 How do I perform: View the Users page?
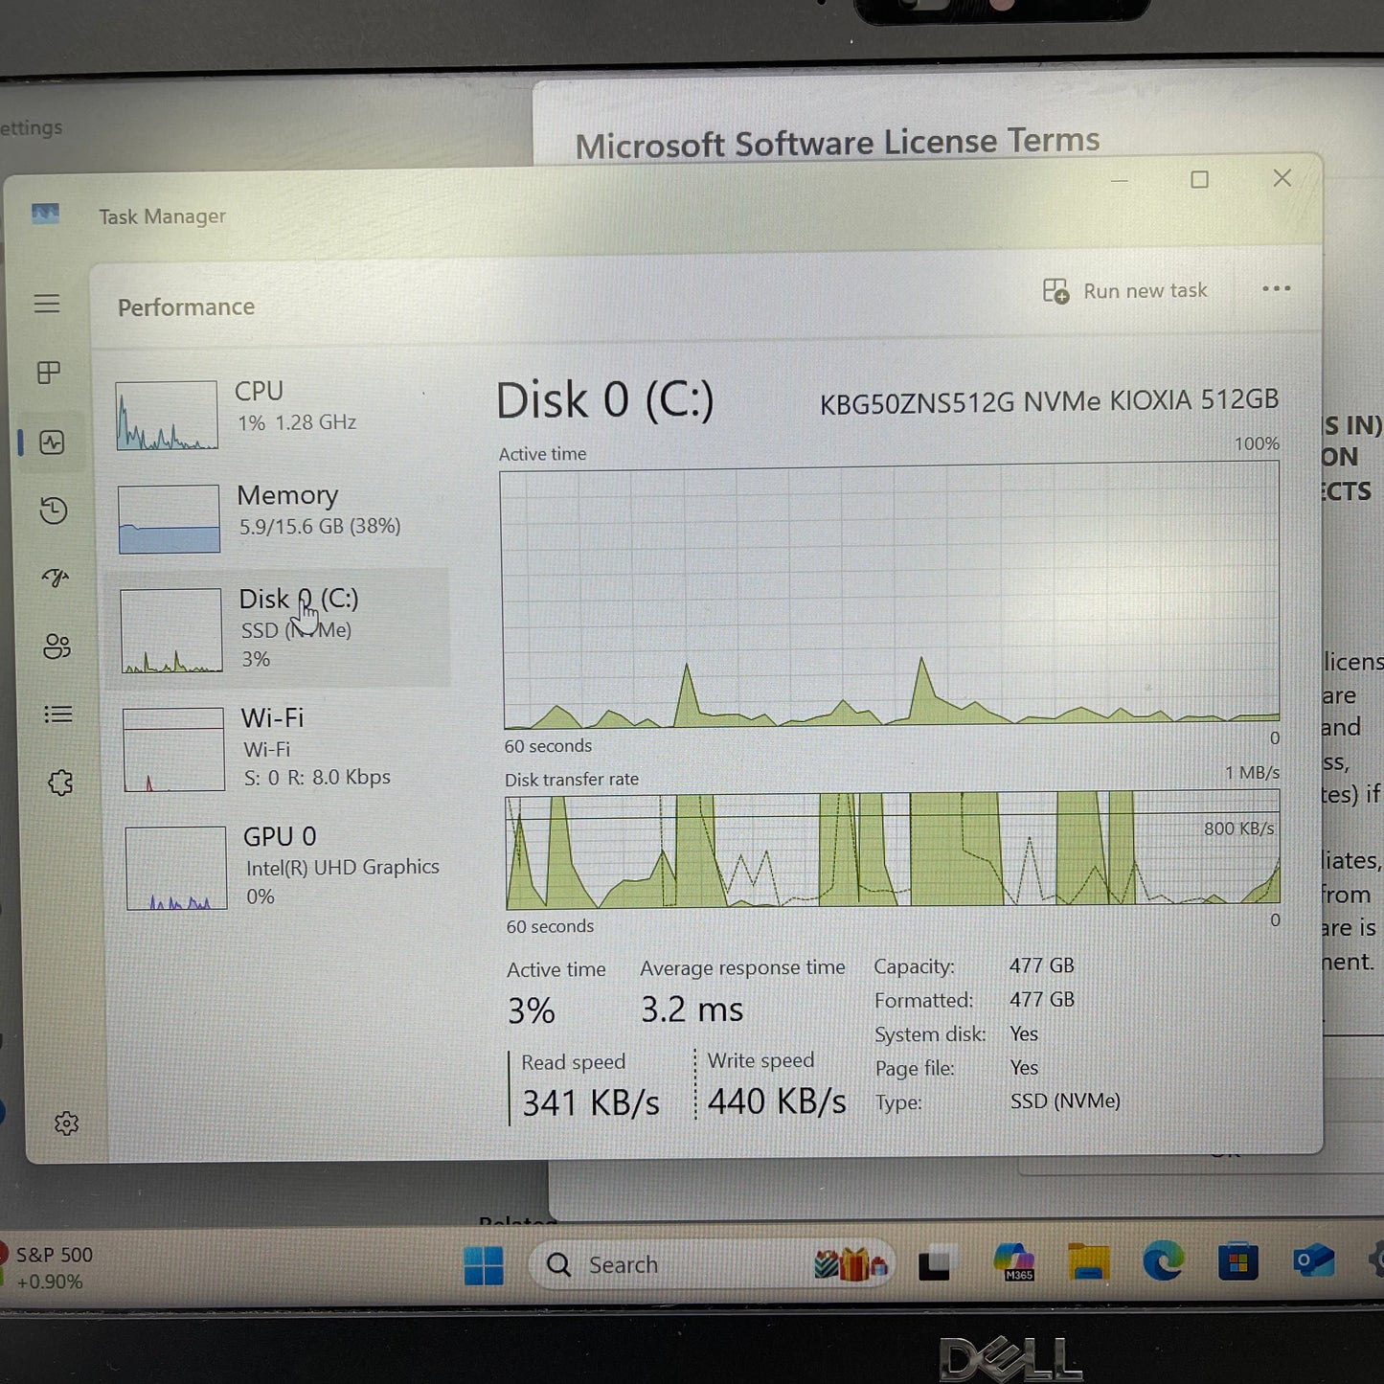57,647
